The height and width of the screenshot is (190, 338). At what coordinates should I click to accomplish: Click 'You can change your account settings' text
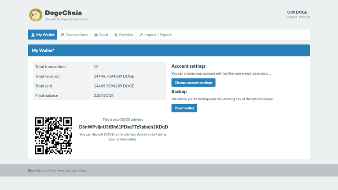pos(221,73)
